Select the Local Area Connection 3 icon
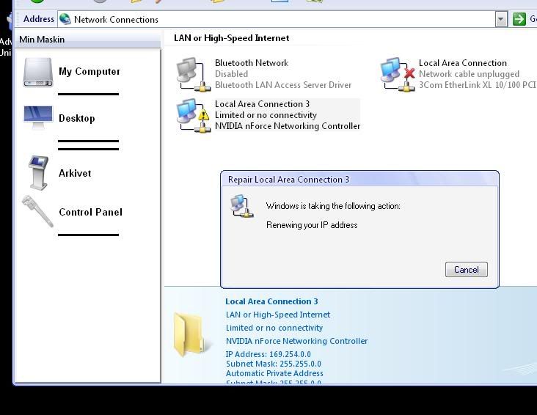 193,115
